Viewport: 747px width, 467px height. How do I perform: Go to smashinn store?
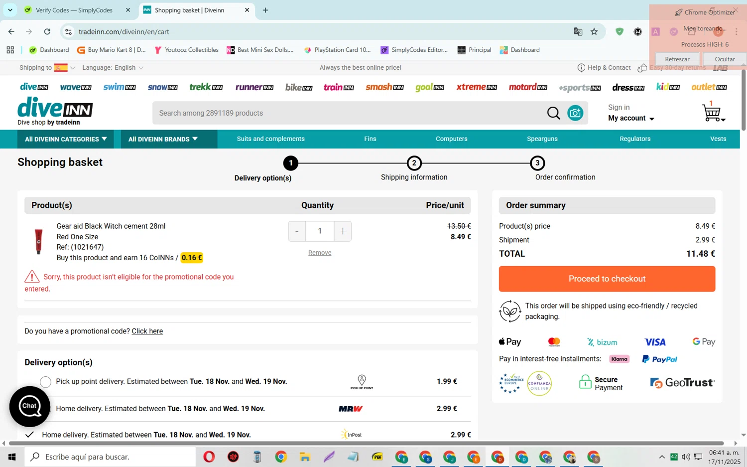tap(384, 87)
